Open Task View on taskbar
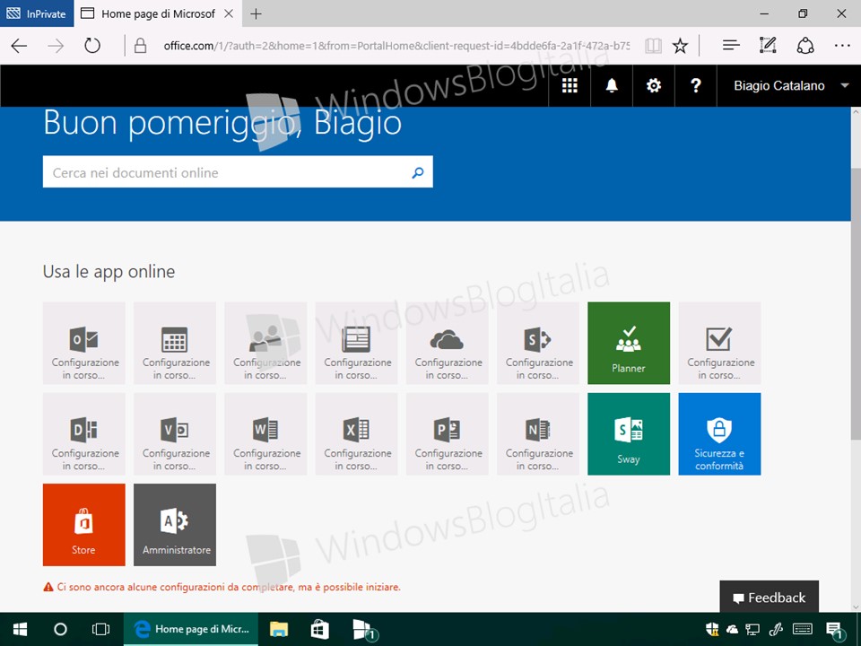This screenshot has height=646, width=861. point(101,629)
